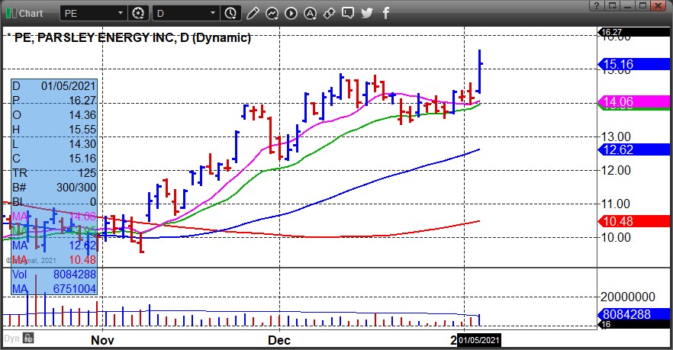Click the 20000000 volume axis label
673x350 pixels.
pos(627,297)
